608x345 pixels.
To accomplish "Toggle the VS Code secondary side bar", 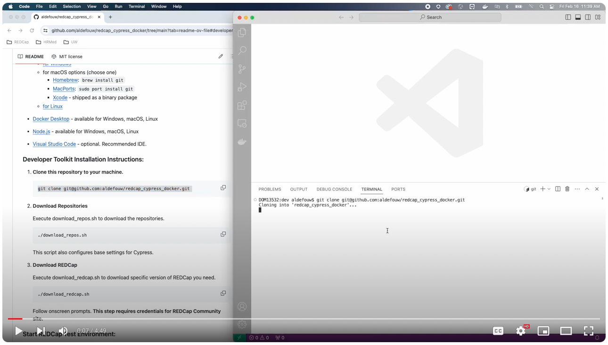I will (x=588, y=17).
